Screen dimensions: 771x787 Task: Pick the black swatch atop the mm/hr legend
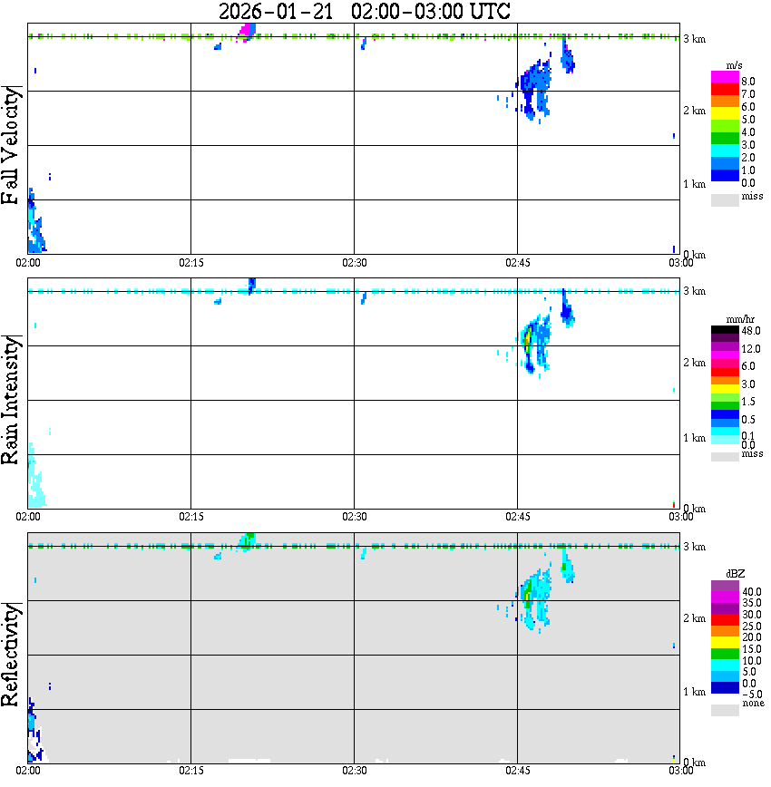coord(725,330)
